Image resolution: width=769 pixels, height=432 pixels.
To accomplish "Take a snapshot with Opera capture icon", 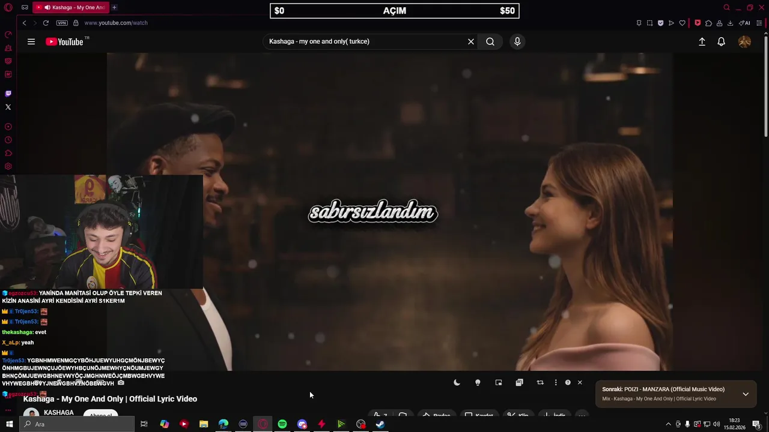I will (x=649, y=23).
